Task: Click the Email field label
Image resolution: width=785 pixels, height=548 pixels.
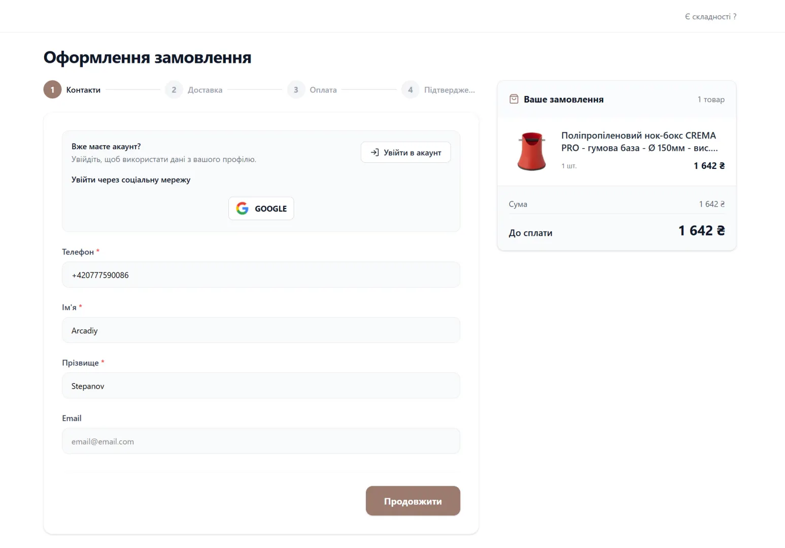Action: click(x=72, y=418)
